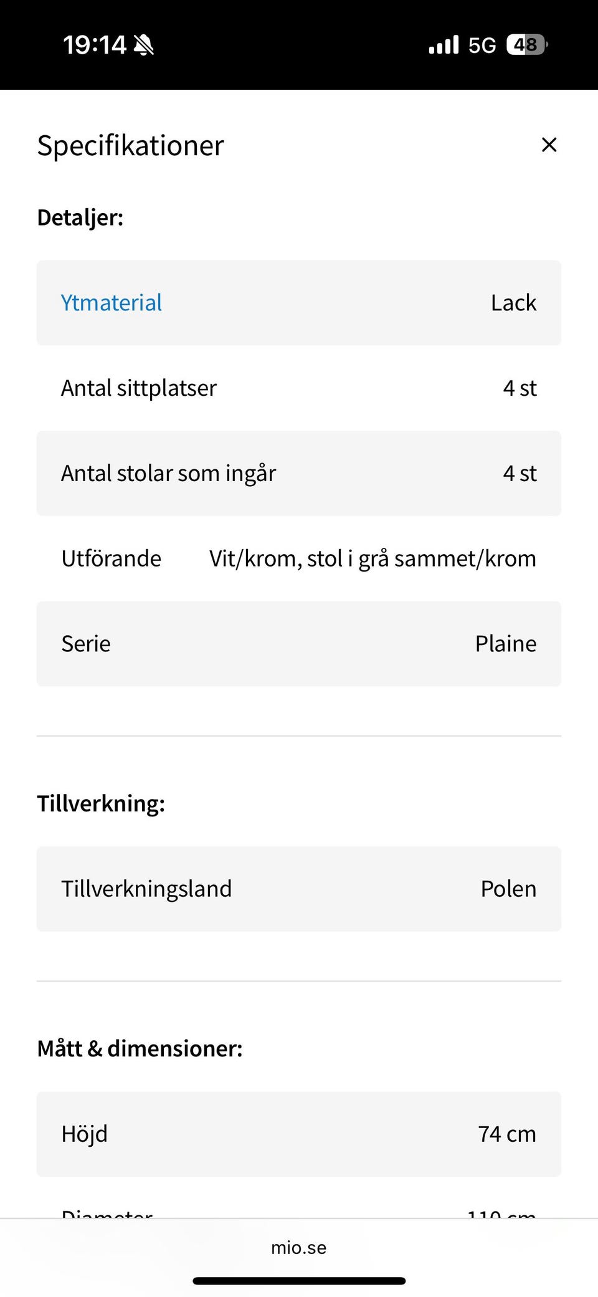This screenshot has width=598, height=1297.
Task: Tap the Mått & dimensioner heading
Action: tap(140, 1048)
